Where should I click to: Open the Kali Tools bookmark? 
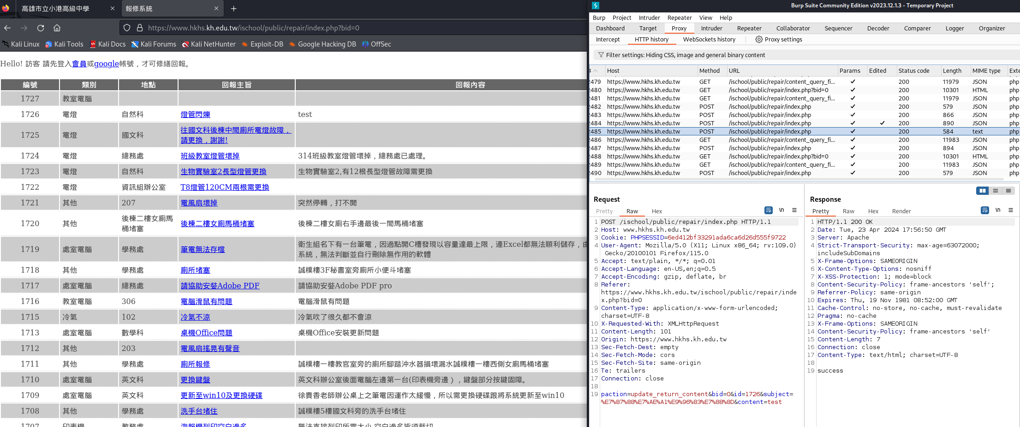64,44
